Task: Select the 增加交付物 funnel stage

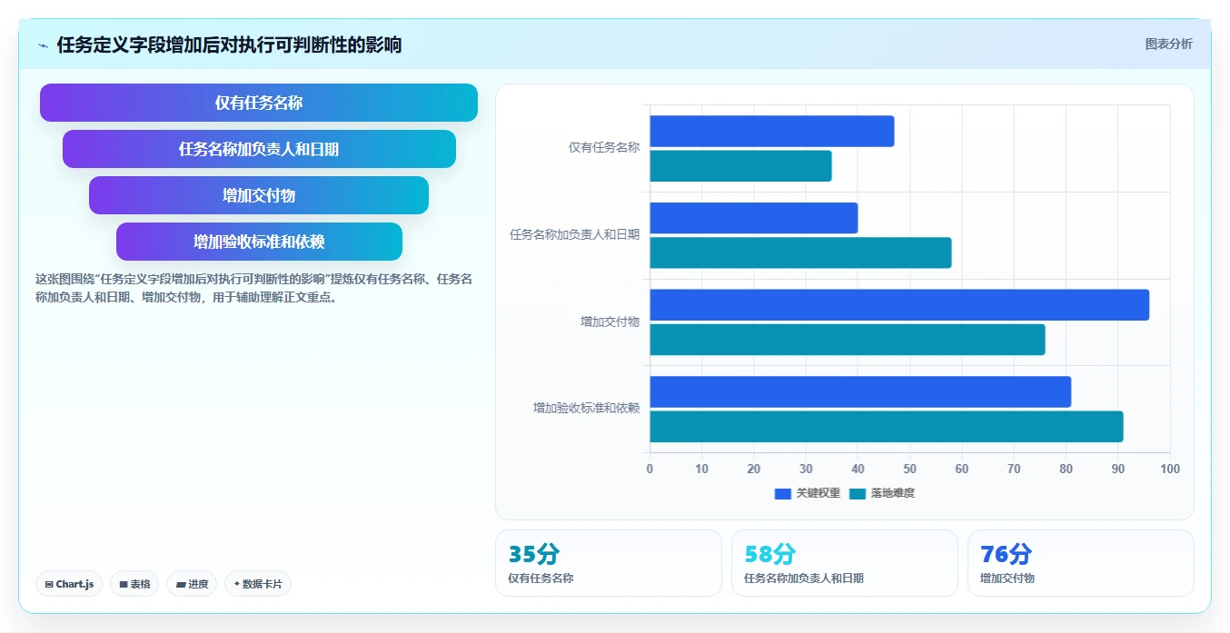Action: pyautogui.click(x=259, y=195)
